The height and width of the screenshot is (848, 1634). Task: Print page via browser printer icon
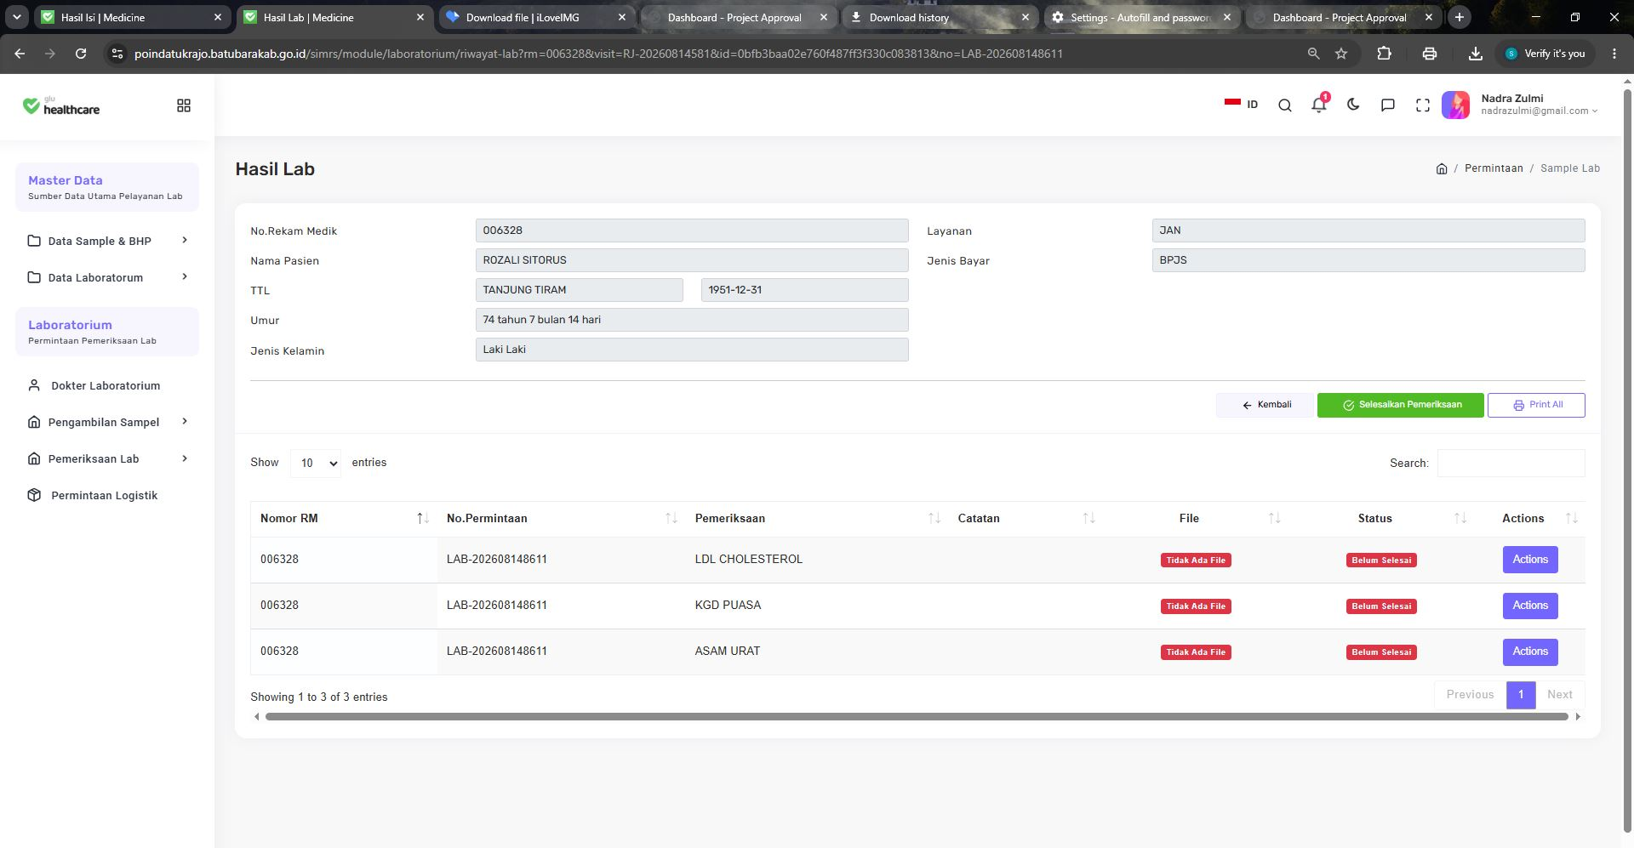coord(1430,54)
